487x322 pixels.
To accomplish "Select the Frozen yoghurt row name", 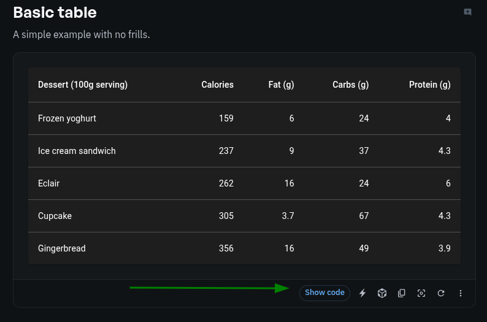I will click(67, 118).
